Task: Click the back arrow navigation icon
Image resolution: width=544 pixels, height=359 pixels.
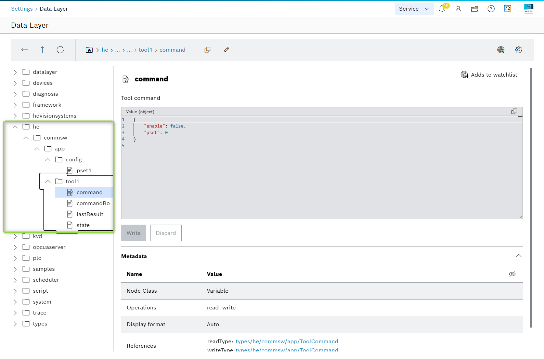Action: 25,50
